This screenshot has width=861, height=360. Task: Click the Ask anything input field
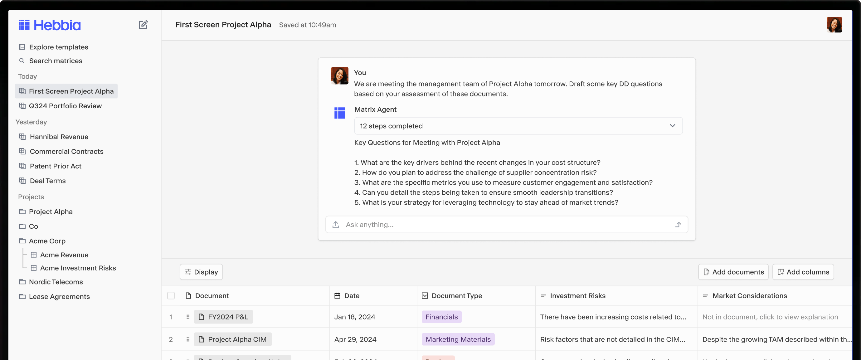point(506,224)
